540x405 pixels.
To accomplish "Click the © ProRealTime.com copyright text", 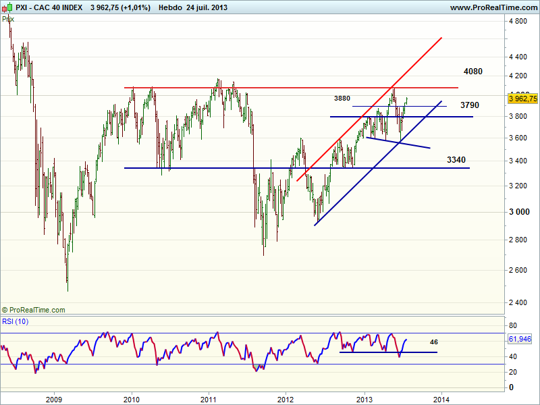I will 35,310.
